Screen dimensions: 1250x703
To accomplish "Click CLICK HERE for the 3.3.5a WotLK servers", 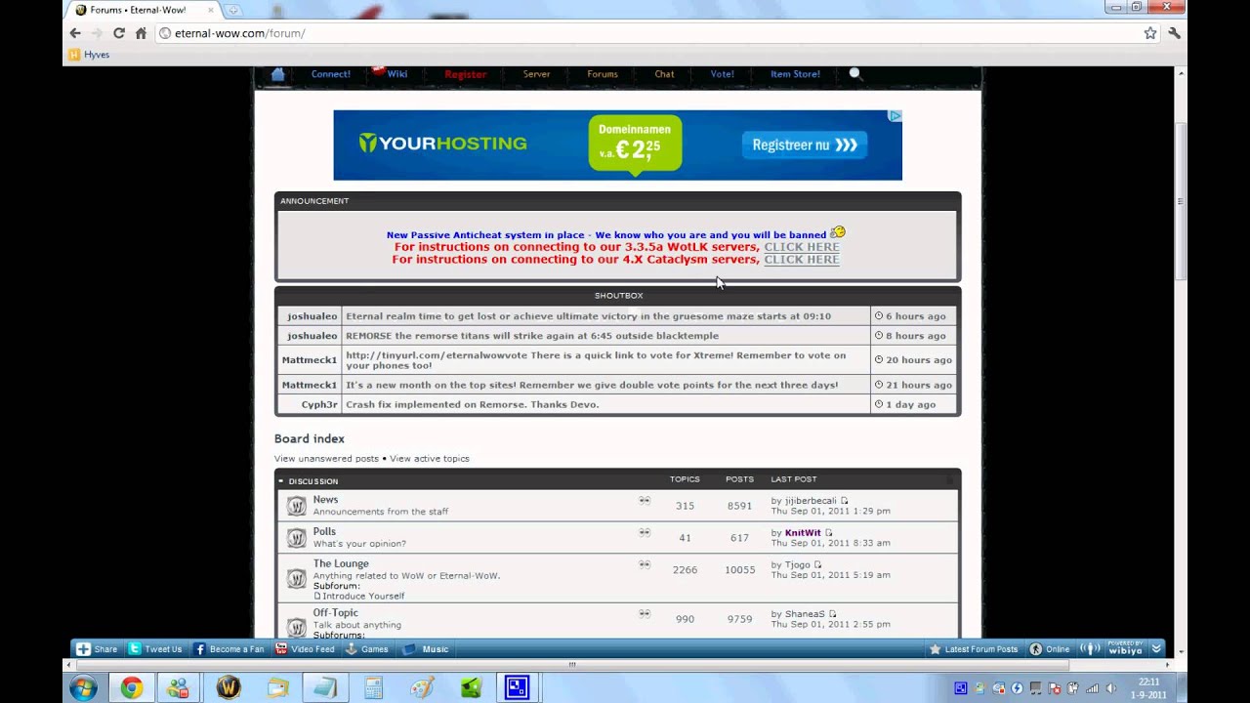I will pos(802,247).
